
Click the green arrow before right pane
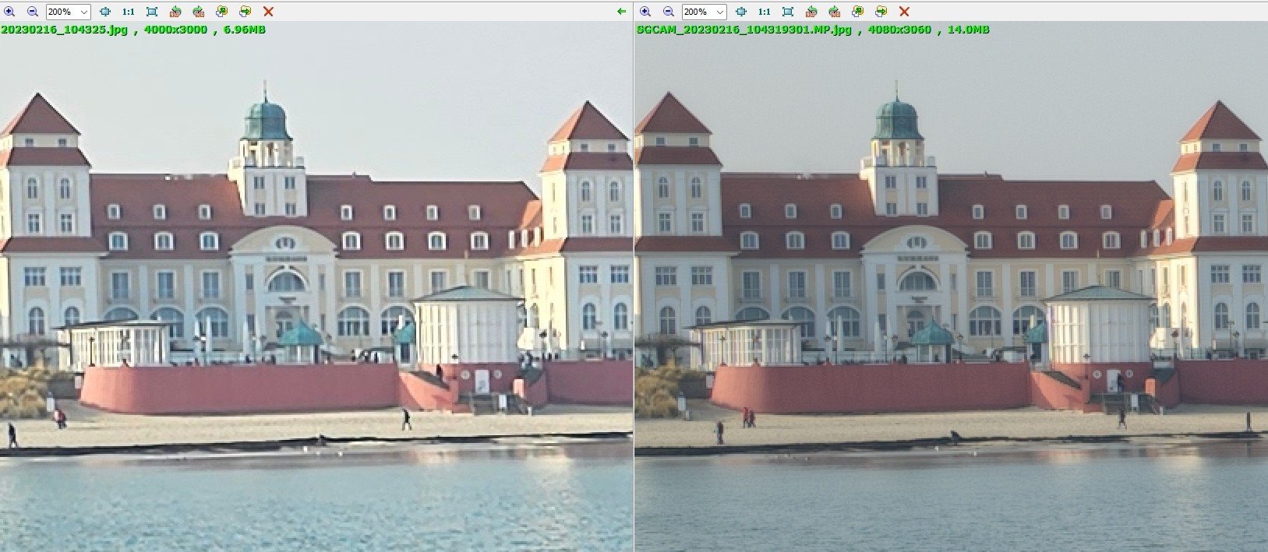621,12
